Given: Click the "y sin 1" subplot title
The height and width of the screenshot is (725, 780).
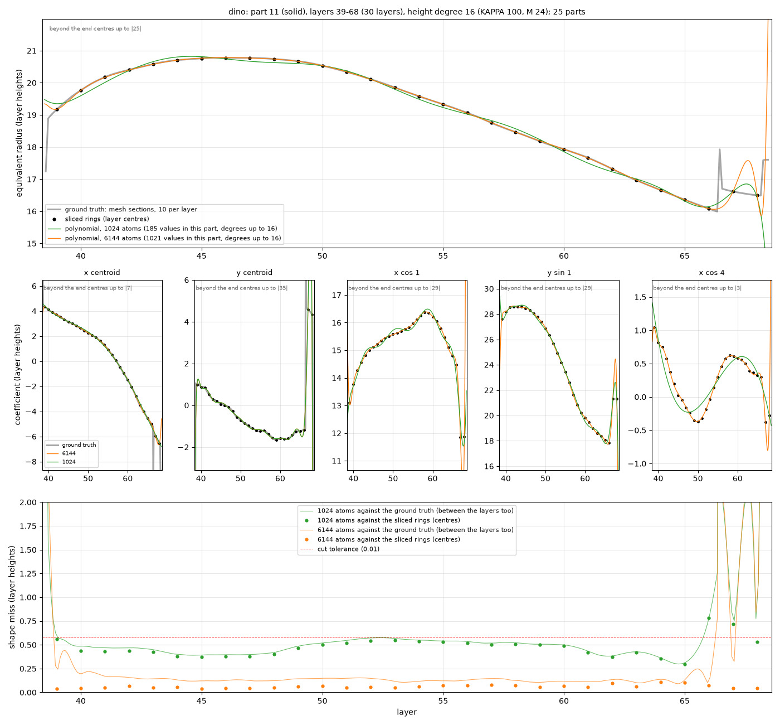Looking at the screenshot, I should (559, 273).
